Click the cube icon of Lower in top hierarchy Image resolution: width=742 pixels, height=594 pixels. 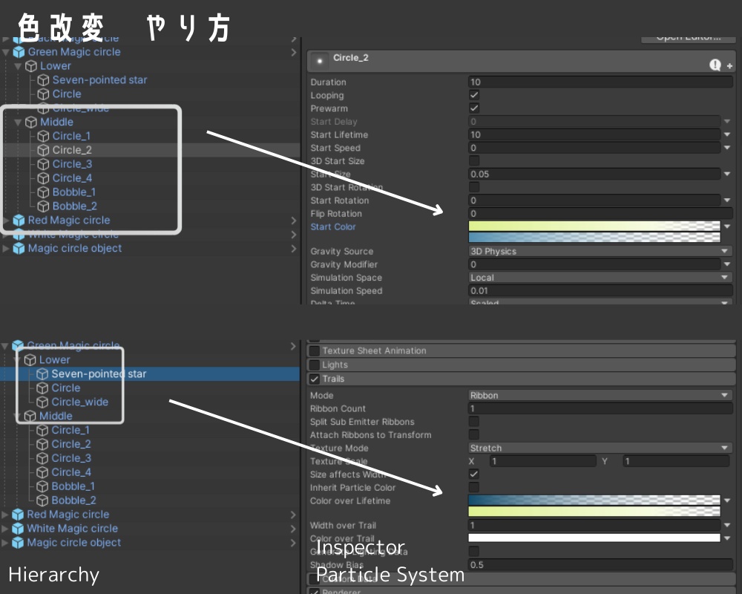click(30, 66)
